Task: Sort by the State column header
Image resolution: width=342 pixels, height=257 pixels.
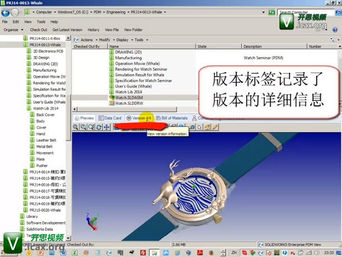Action: (218, 46)
